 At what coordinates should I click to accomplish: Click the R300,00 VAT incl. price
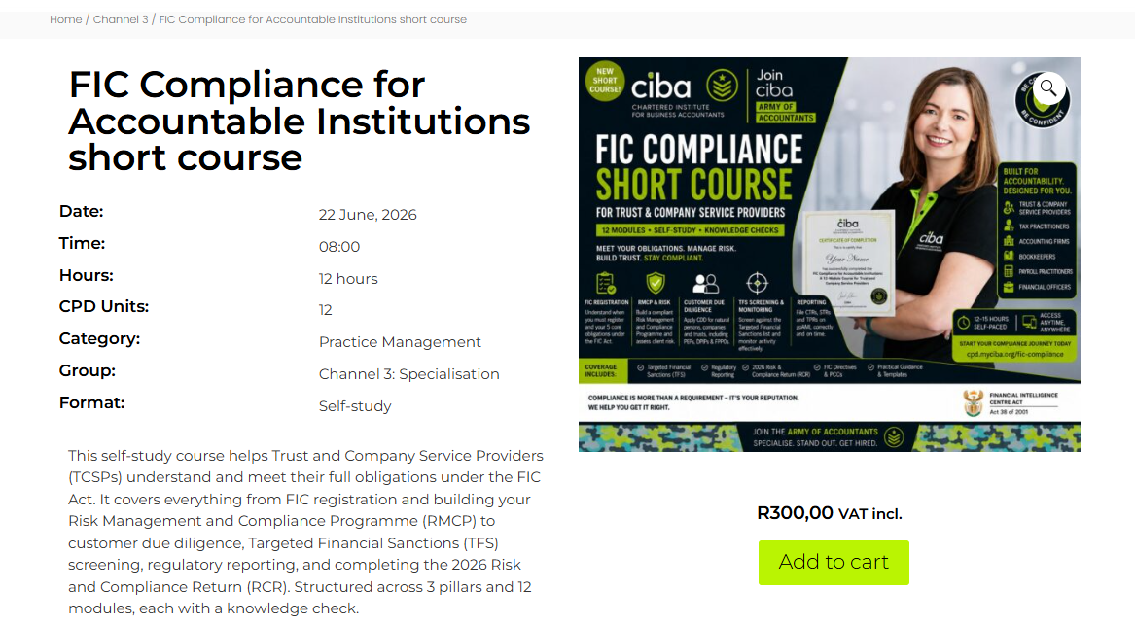[830, 513]
